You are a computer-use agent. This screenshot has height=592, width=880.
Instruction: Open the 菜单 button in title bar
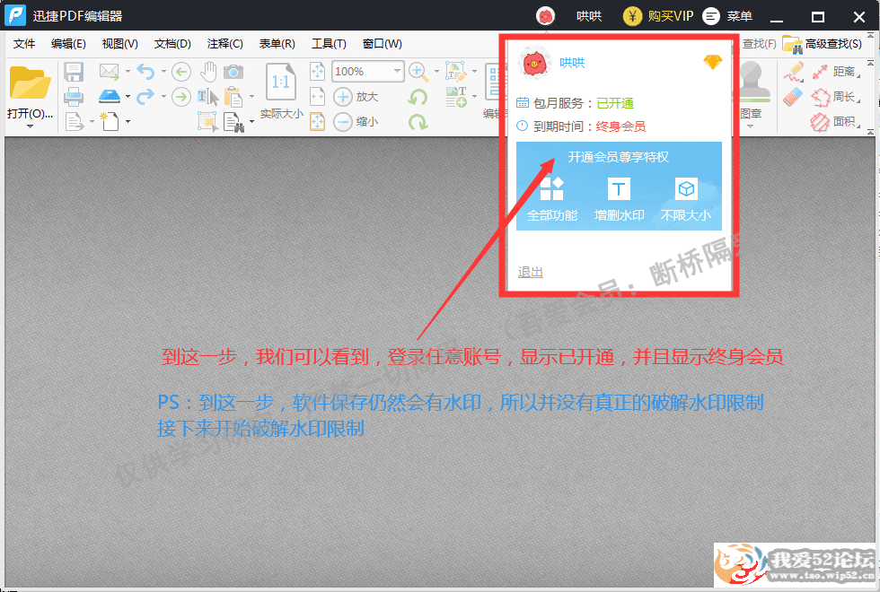(x=727, y=16)
